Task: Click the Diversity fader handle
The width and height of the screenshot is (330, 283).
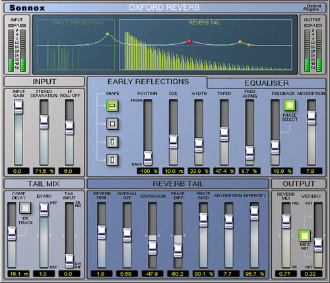Action: pyautogui.click(x=255, y=213)
